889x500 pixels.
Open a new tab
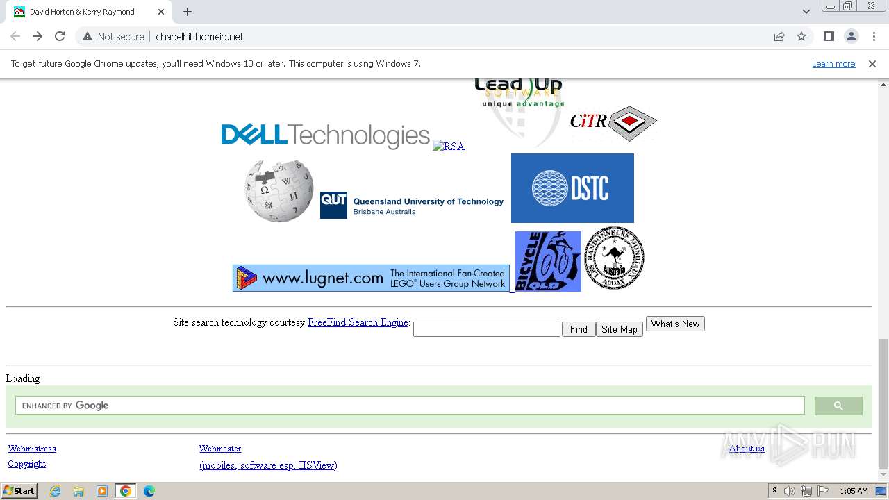(188, 12)
